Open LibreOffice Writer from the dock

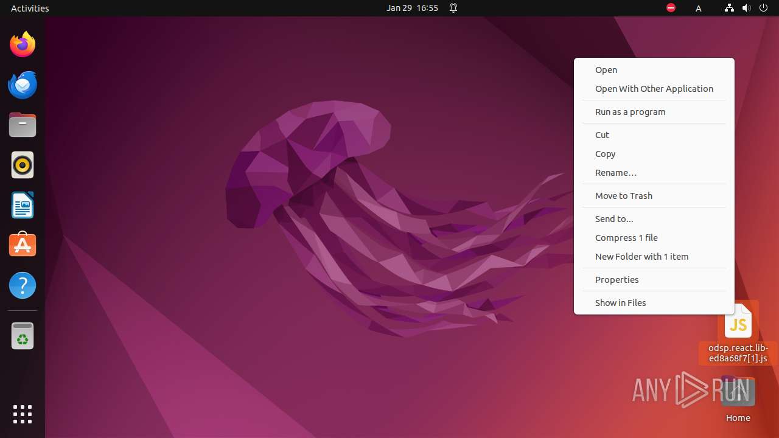pyautogui.click(x=23, y=205)
